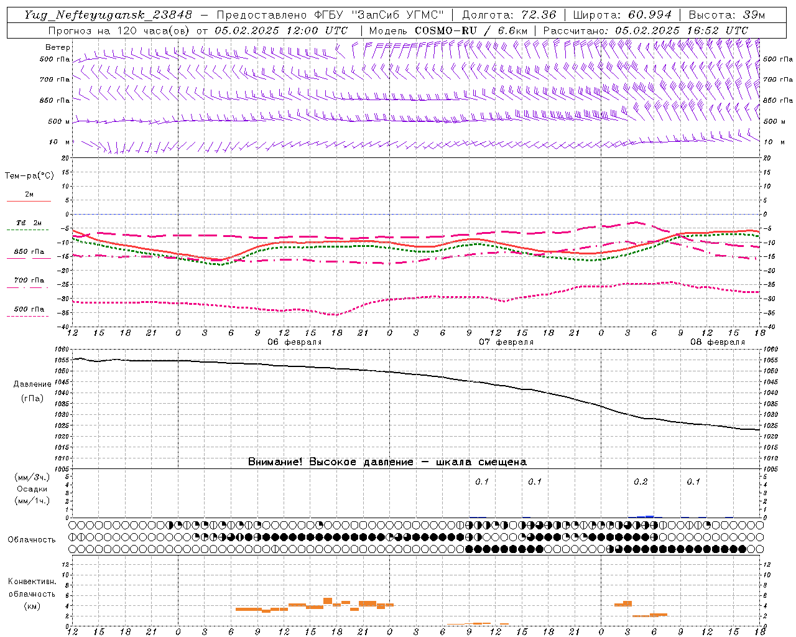Image resolution: width=796 pixels, height=637 pixels.
Task: Click the Давление pressure panel label
Action: [x=32, y=384]
